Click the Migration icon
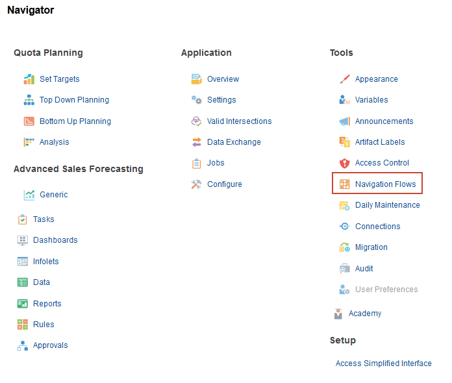 coord(344,247)
